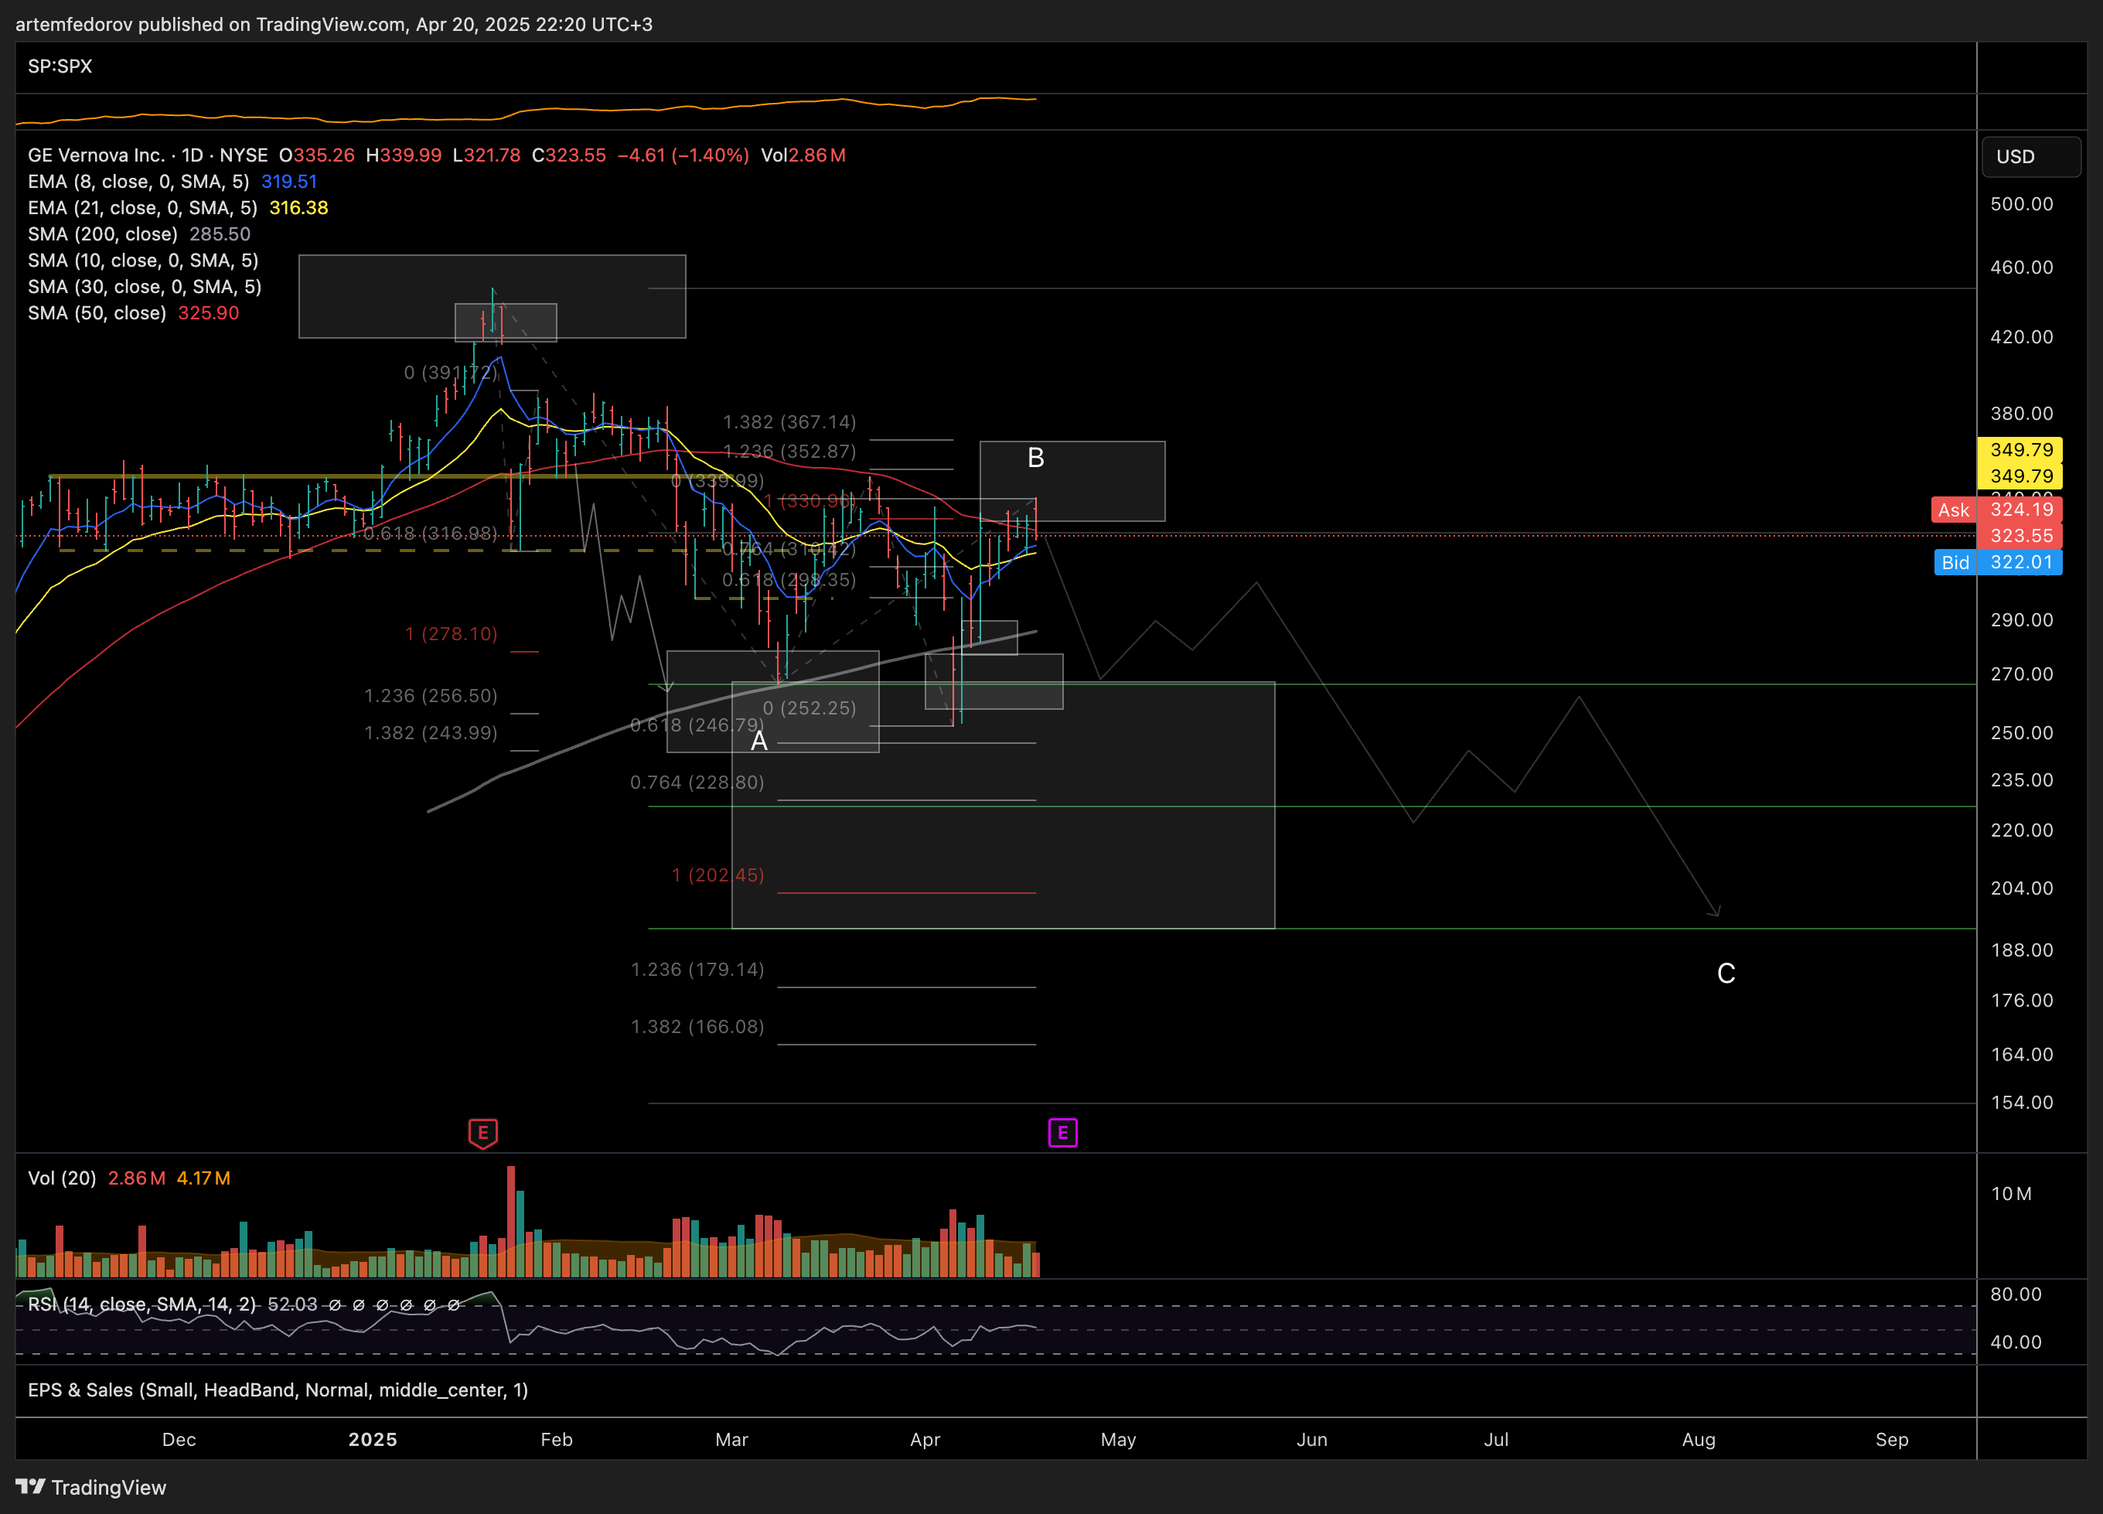Open the USD currency selector

[2030, 157]
